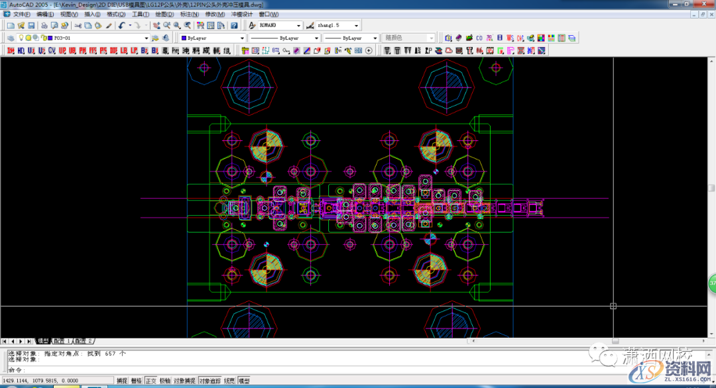This screenshot has width=716, height=388.
Task: Open the Layer Properties Manager icon
Action: click(11, 38)
